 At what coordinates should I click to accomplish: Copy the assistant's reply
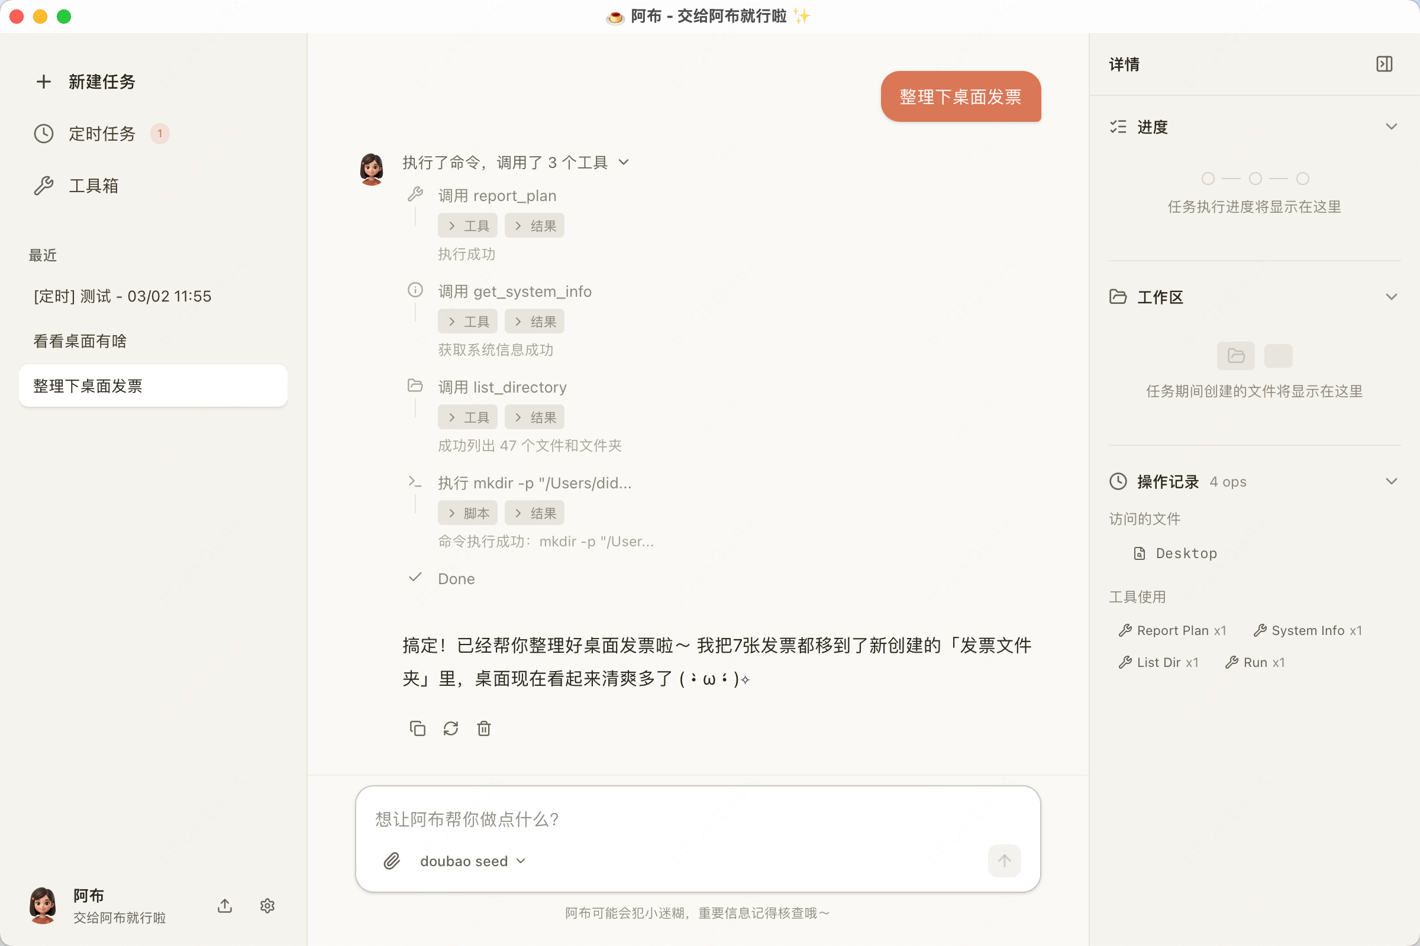[417, 728]
